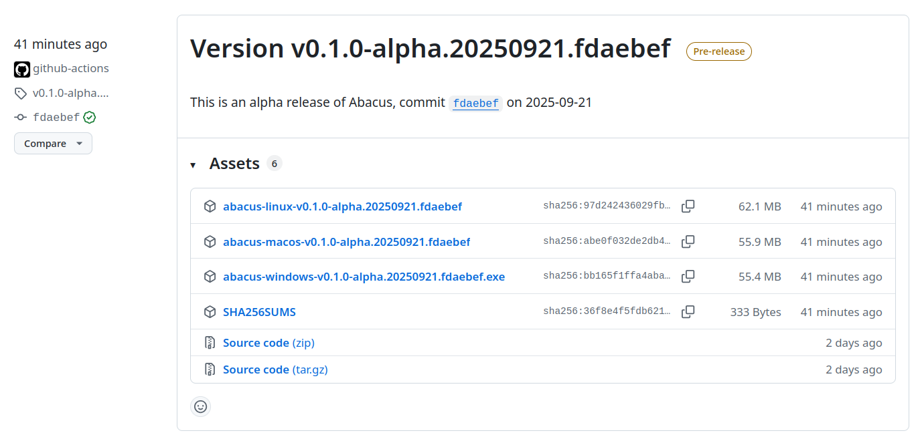Click the Pre-release badge
Screen dimensions: 922x441
718,51
